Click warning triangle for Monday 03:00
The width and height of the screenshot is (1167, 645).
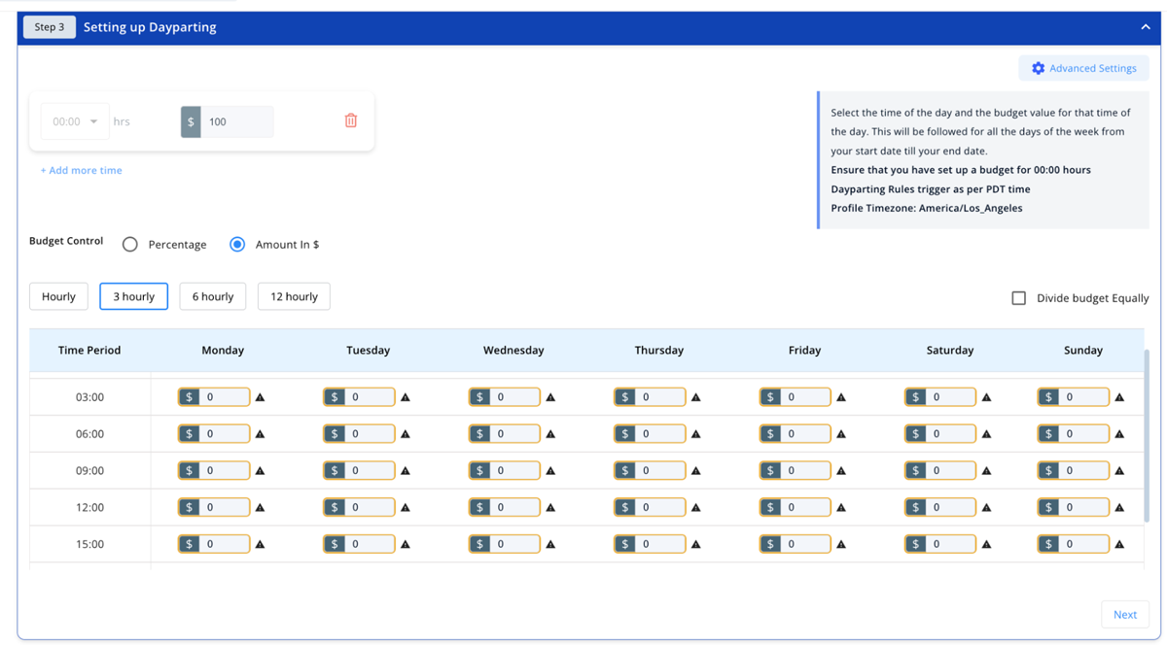coord(260,397)
